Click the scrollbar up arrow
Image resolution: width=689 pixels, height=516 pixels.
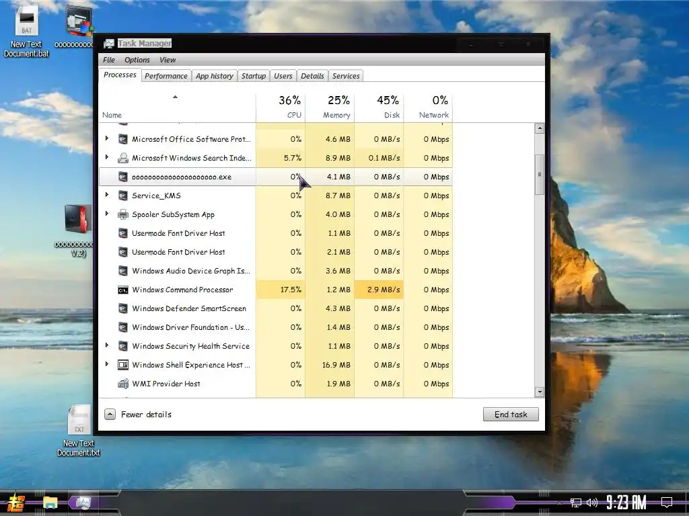540,128
